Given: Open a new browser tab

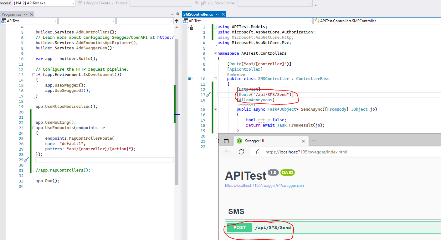Looking at the screenshot, I should 314,141.
